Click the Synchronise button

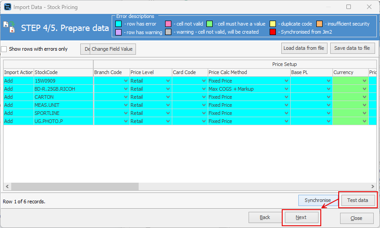pos(318,200)
